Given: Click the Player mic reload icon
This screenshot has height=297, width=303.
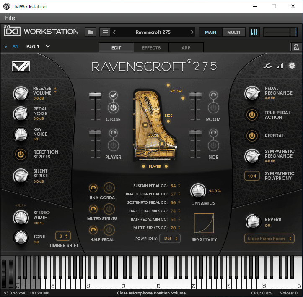Looking at the screenshot, I should [x=113, y=133].
